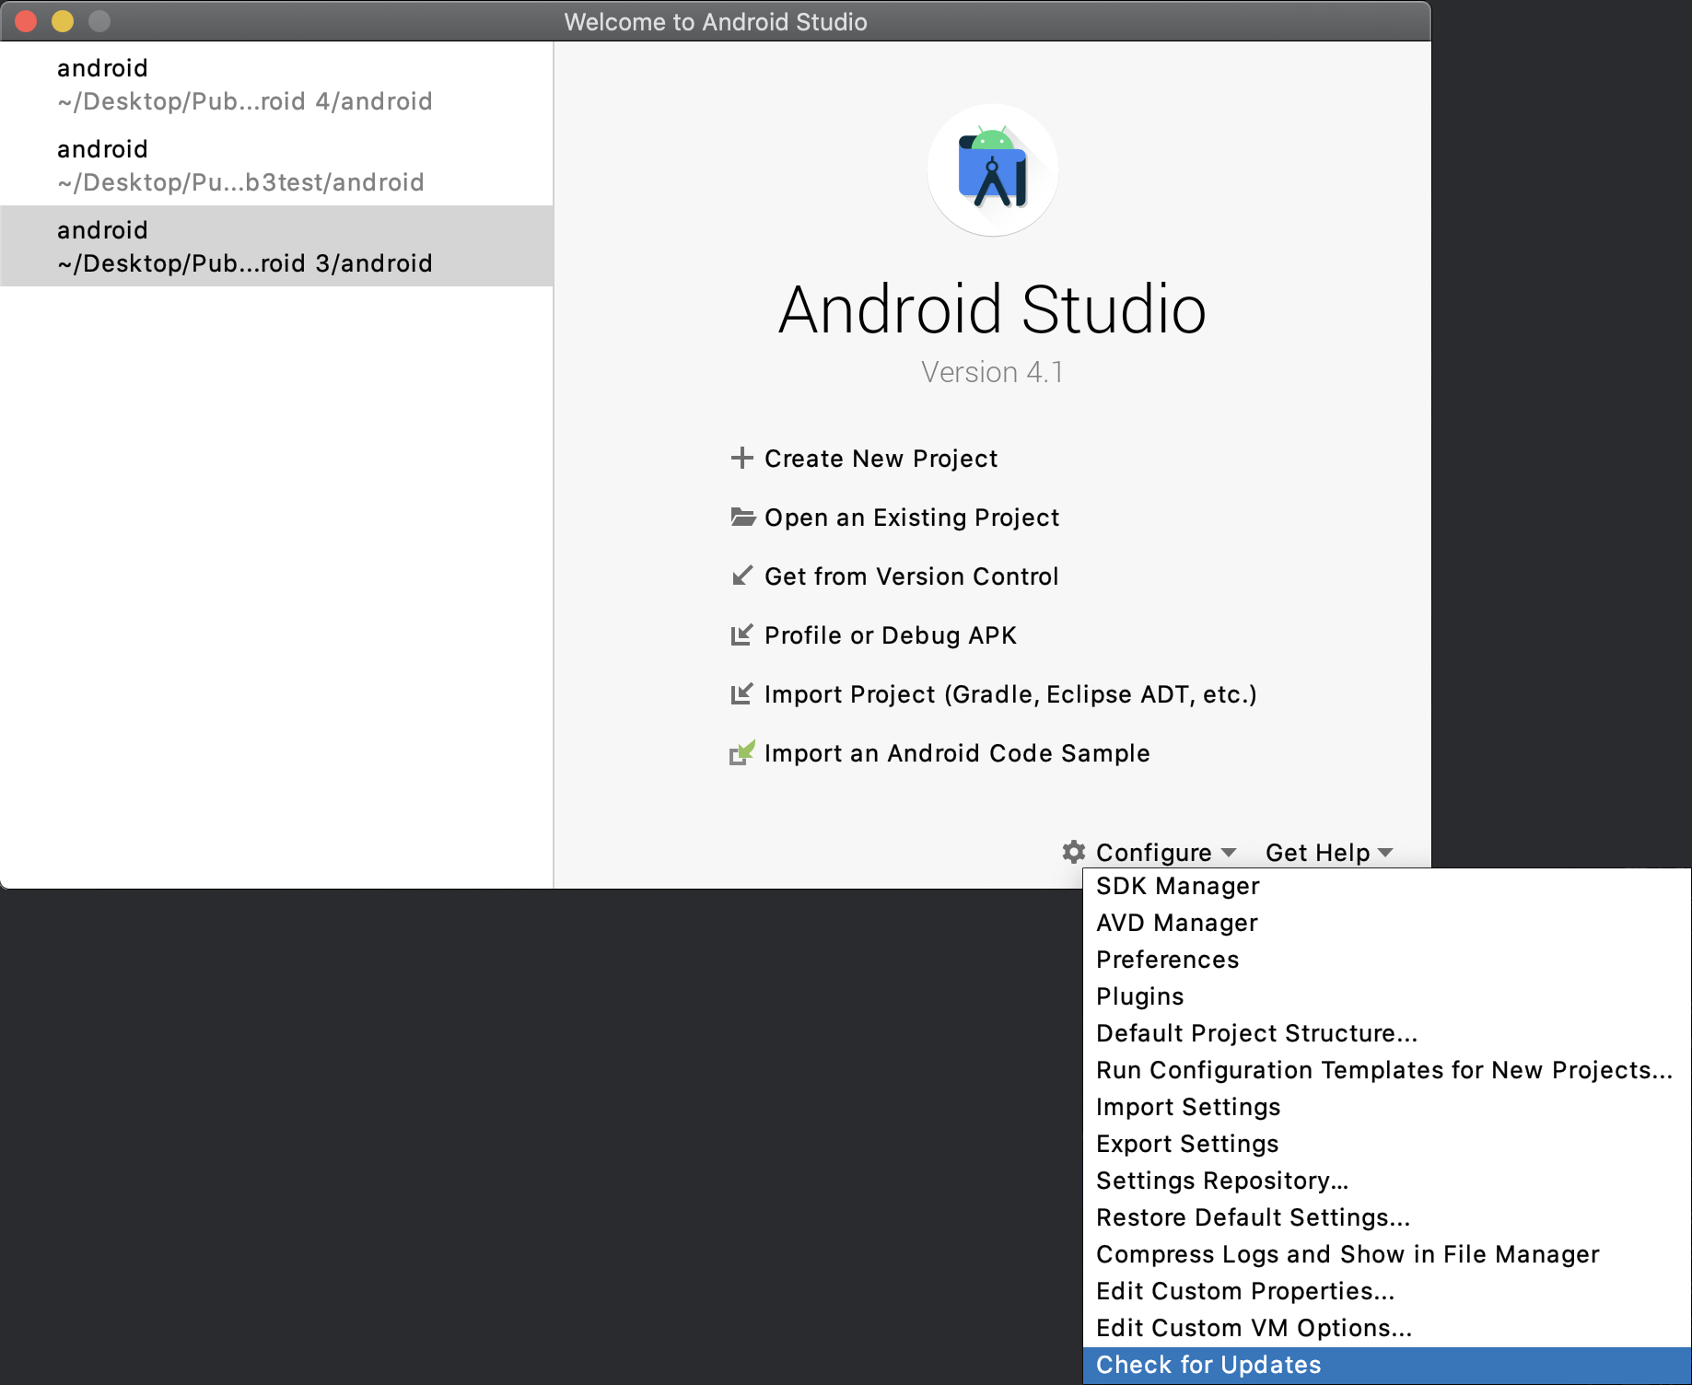Open recent project with path ending roid 4/android

point(276,84)
